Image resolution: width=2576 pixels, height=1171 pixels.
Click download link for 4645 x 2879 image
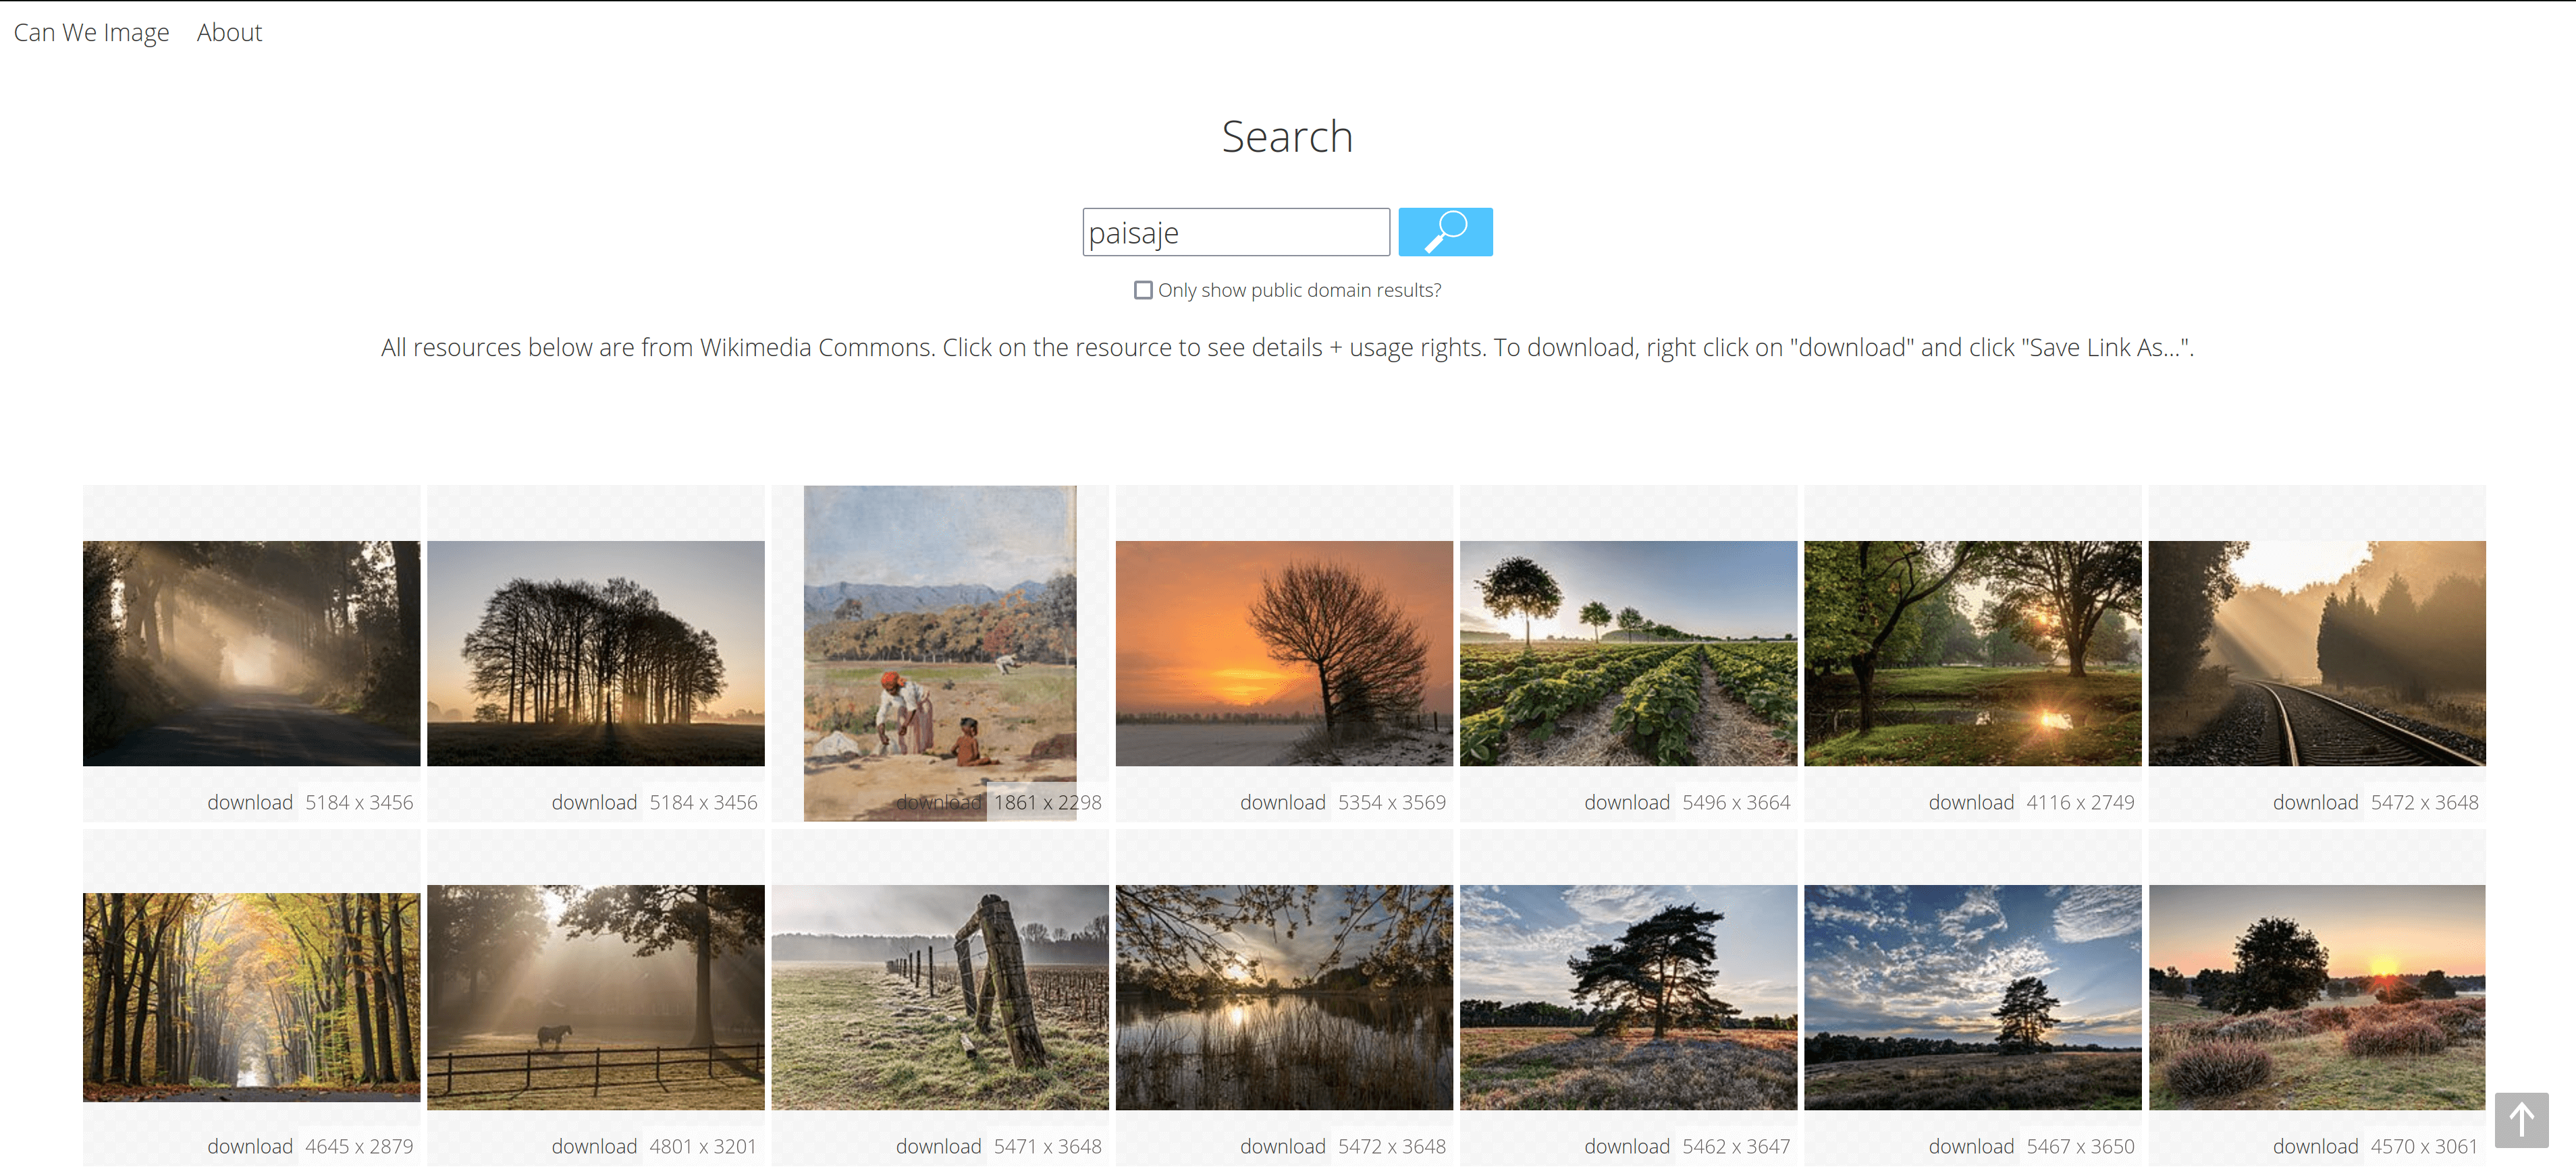tap(250, 1146)
